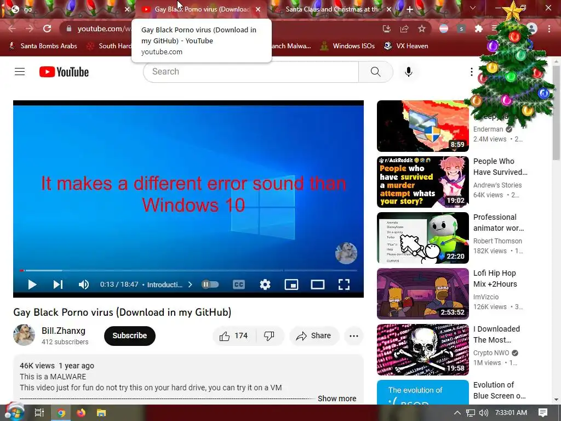This screenshot has width=561, height=421.
Task: Go to the YouTube home logo
Action: (64, 72)
